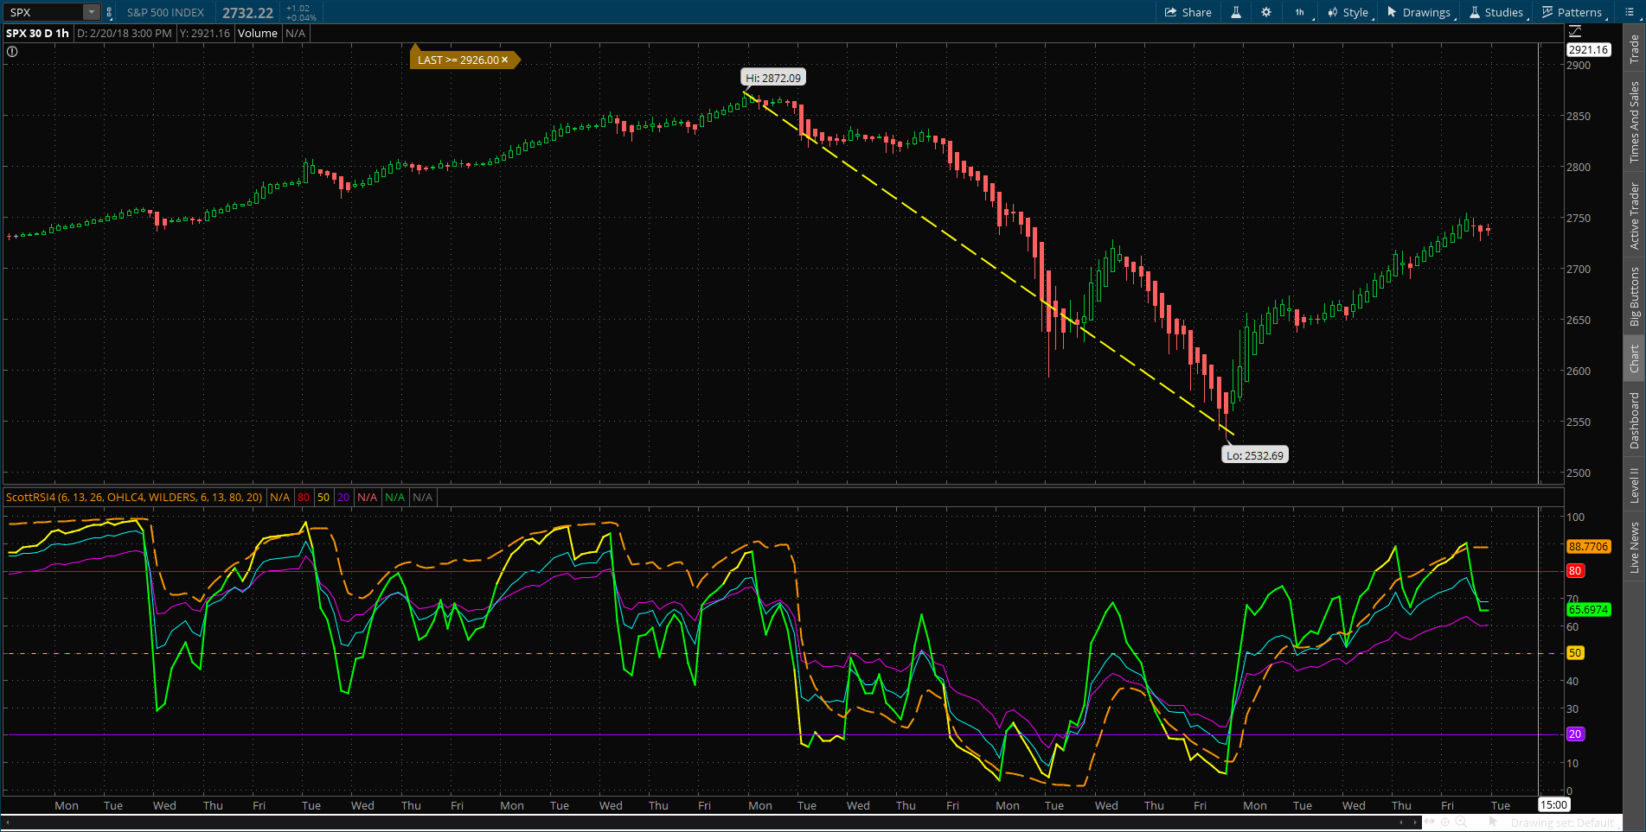Click the Volume label in the chart header

pyautogui.click(x=258, y=33)
